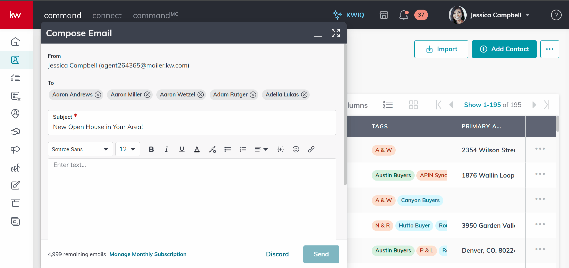Open the Contacts sidebar icon
569x268 pixels.
15,60
